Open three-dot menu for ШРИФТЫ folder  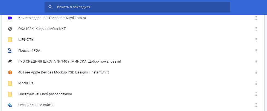point(256,40)
